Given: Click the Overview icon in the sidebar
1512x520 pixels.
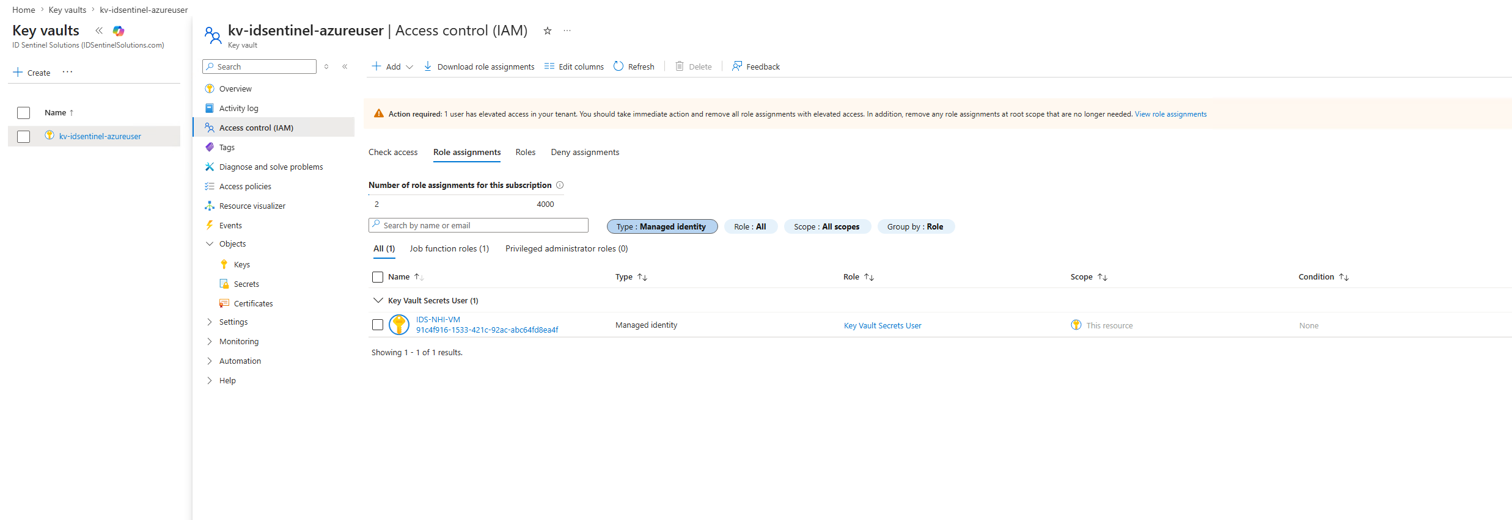Looking at the screenshot, I should (x=210, y=88).
